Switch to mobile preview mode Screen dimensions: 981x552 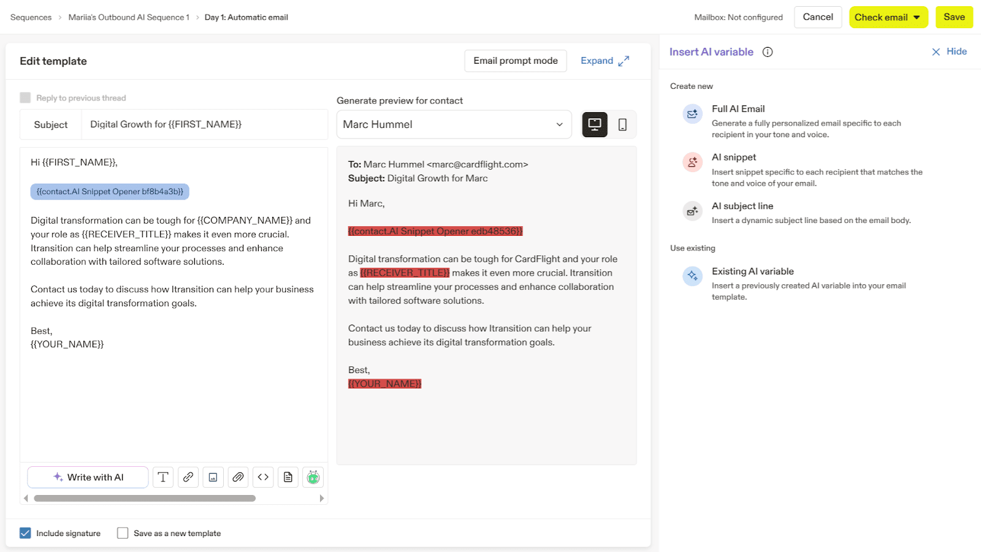pos(622,124)
